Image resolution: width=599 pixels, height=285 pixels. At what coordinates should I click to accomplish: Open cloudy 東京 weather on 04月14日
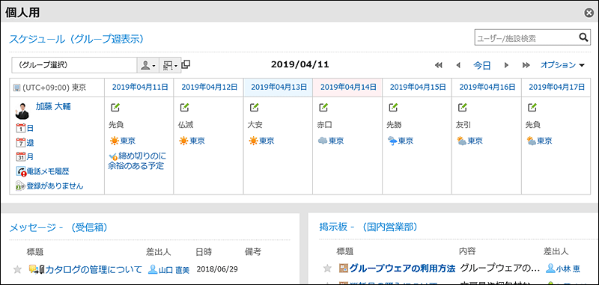(x=331, y=141)
